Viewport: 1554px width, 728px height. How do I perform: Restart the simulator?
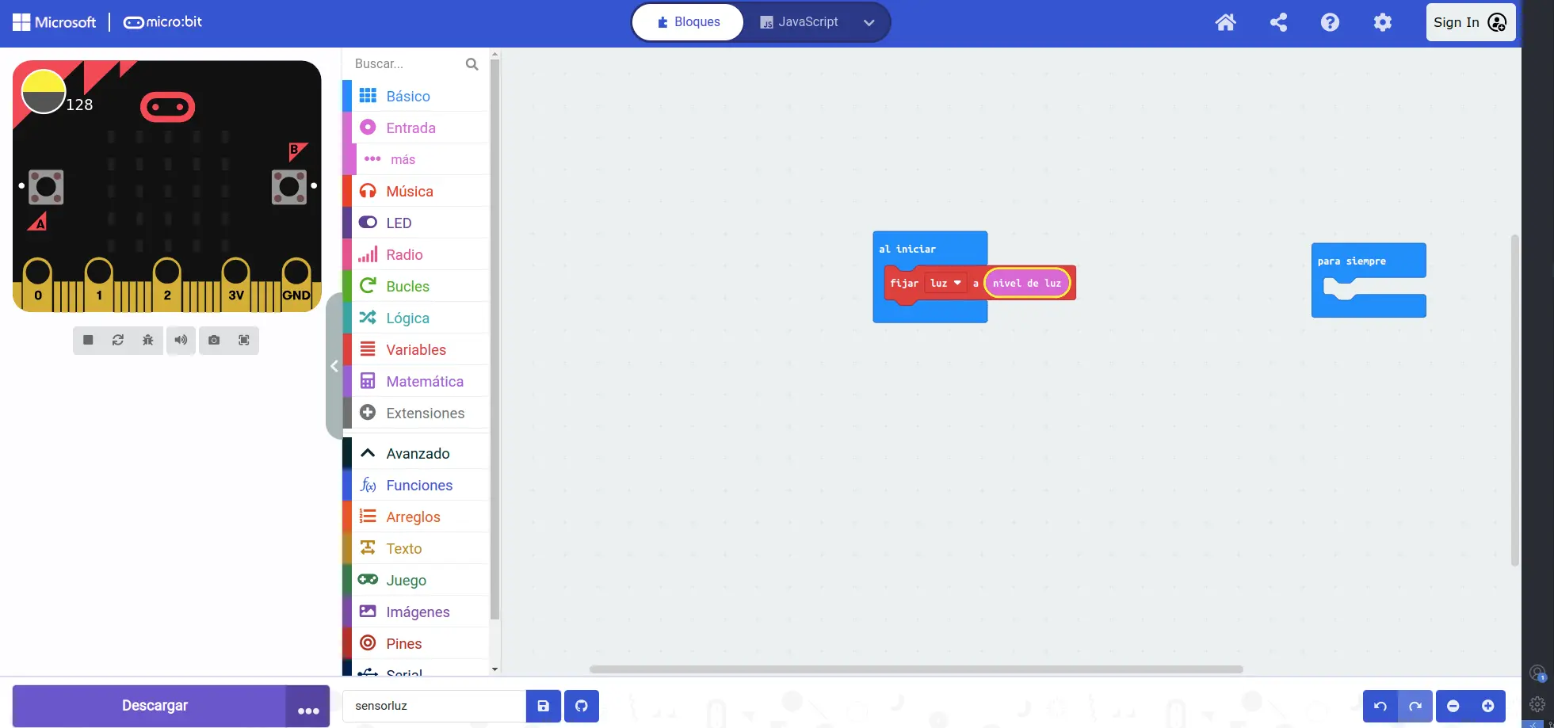coord(118,340)
